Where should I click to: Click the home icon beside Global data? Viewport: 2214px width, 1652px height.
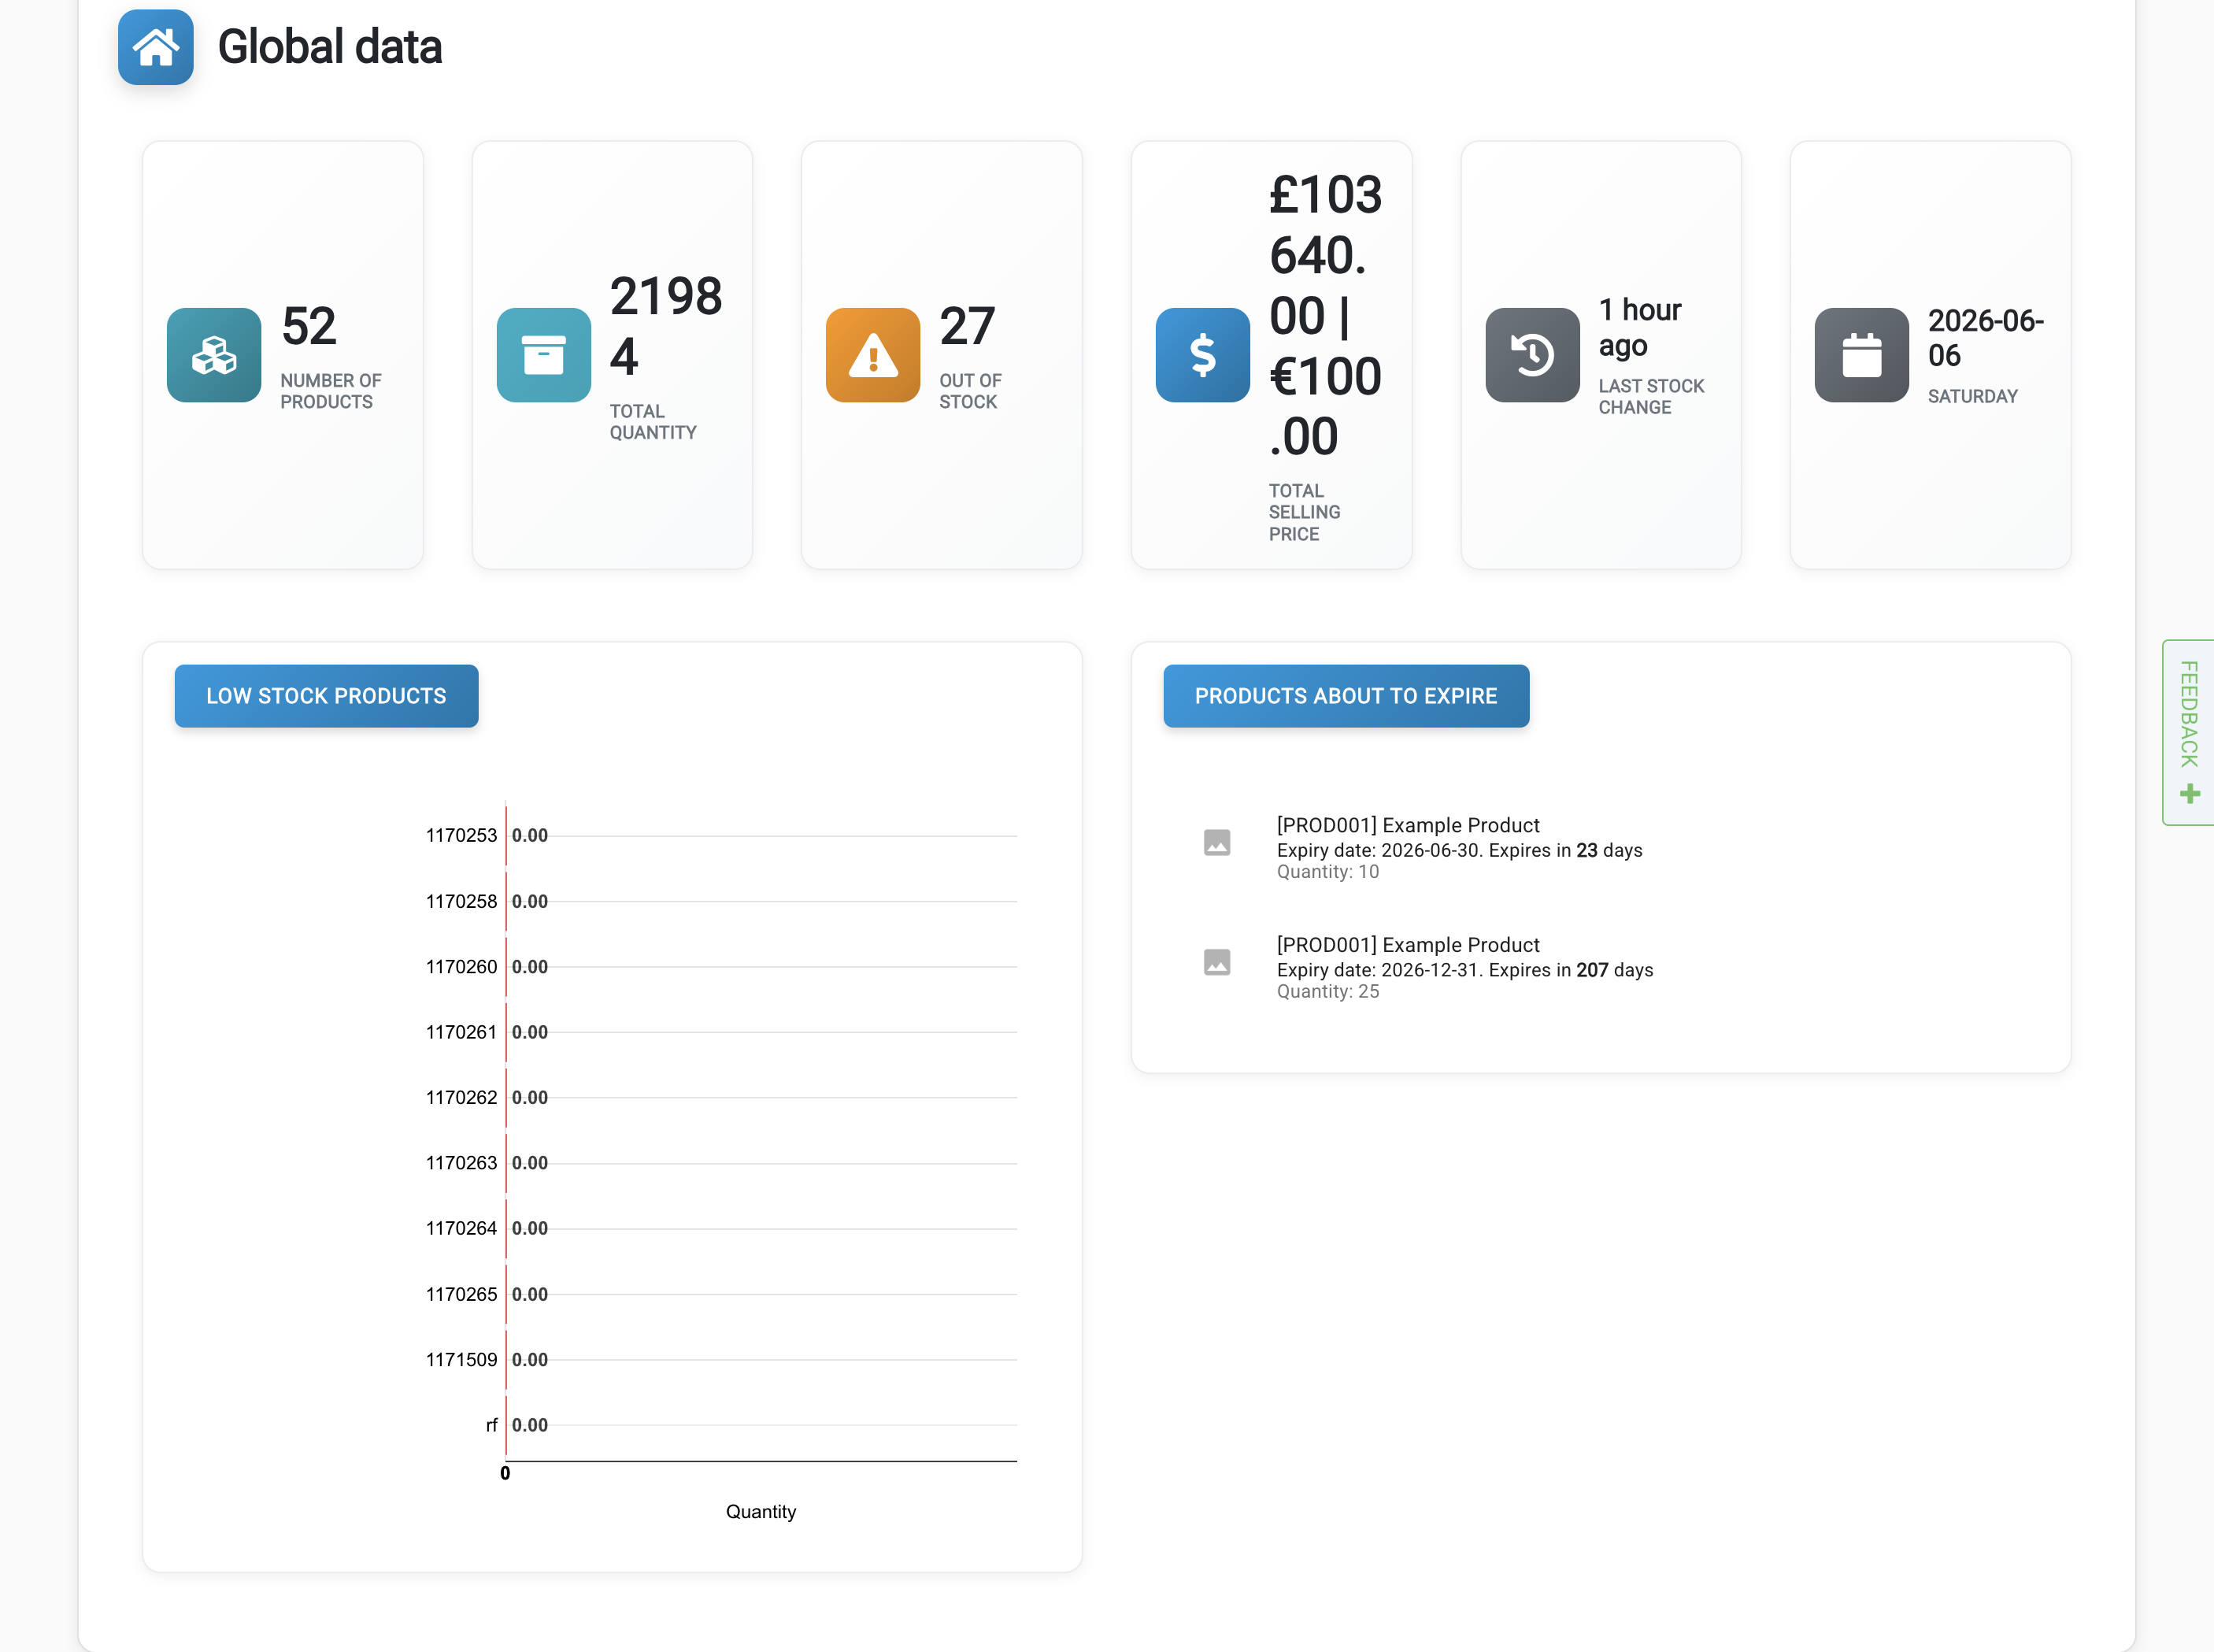pyautogui.click(x=155, y=47)
